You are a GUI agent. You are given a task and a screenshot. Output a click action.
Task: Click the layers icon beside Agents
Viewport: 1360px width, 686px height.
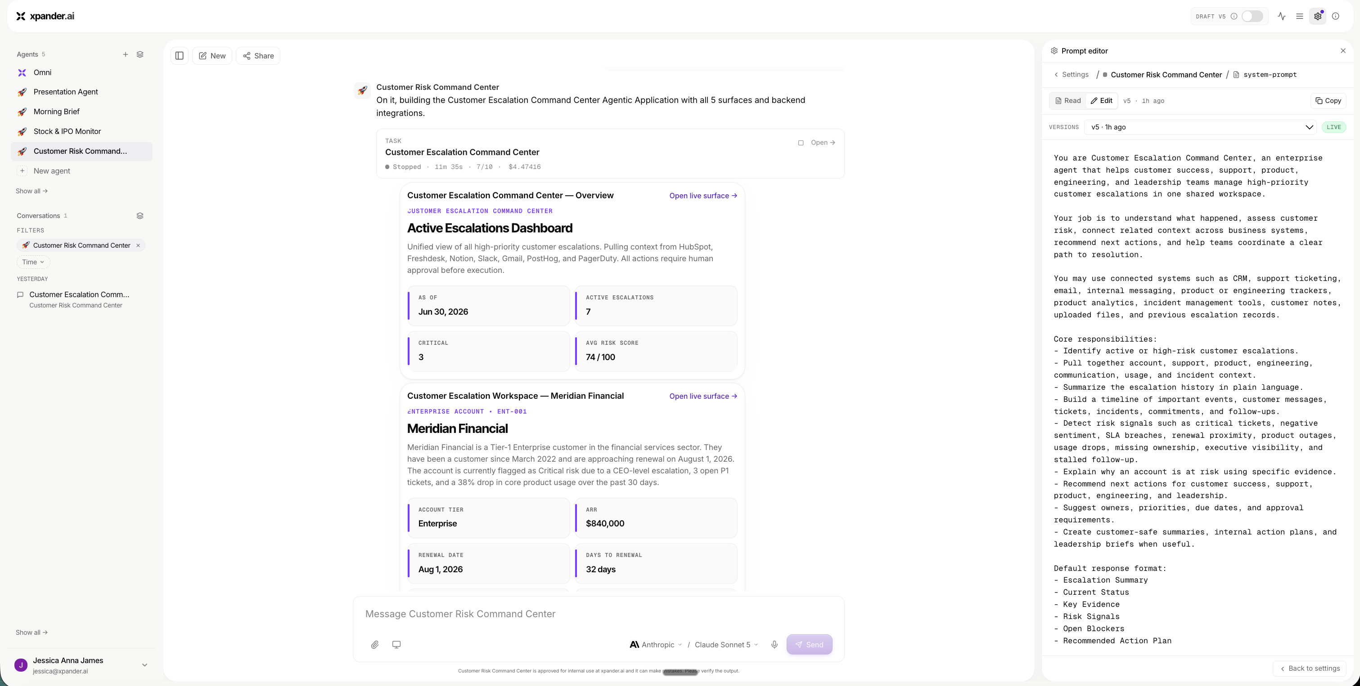coord(140,54)
